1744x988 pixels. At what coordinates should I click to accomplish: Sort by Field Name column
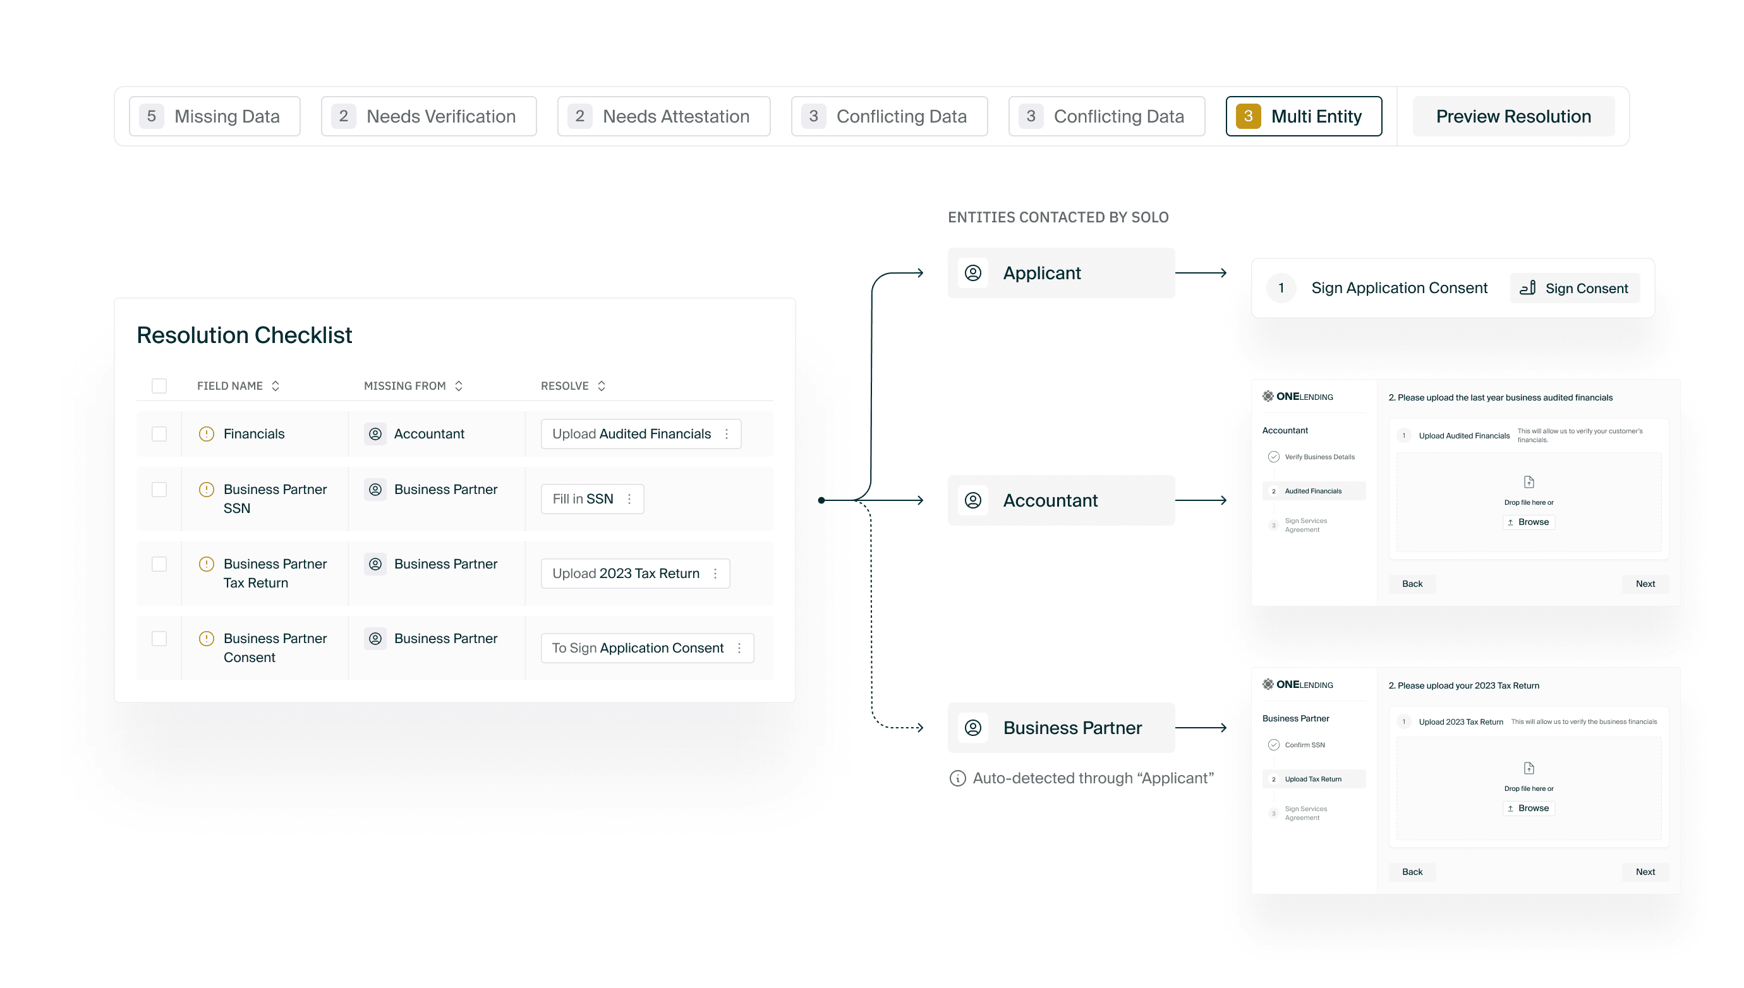click(275, 385)
